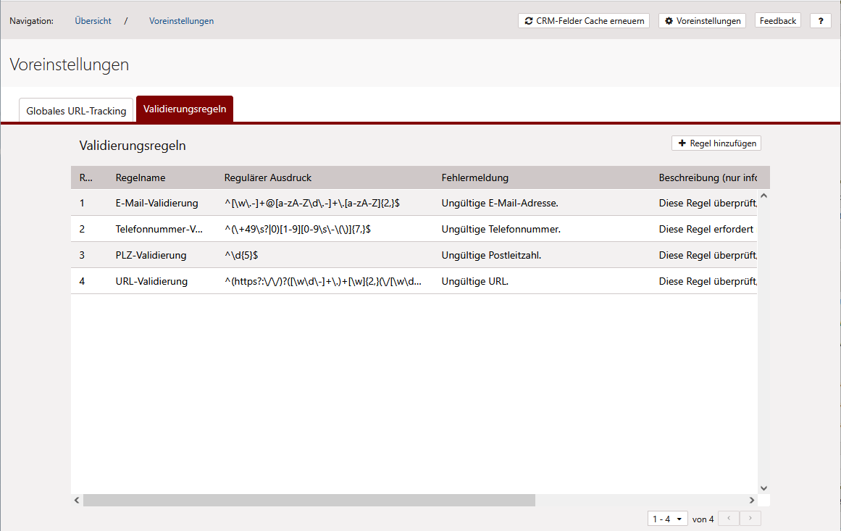Click the CRM-Felder Cache erneuern refresh button
Viewport: 841px width, 531px height.
[x=583, y=21]
